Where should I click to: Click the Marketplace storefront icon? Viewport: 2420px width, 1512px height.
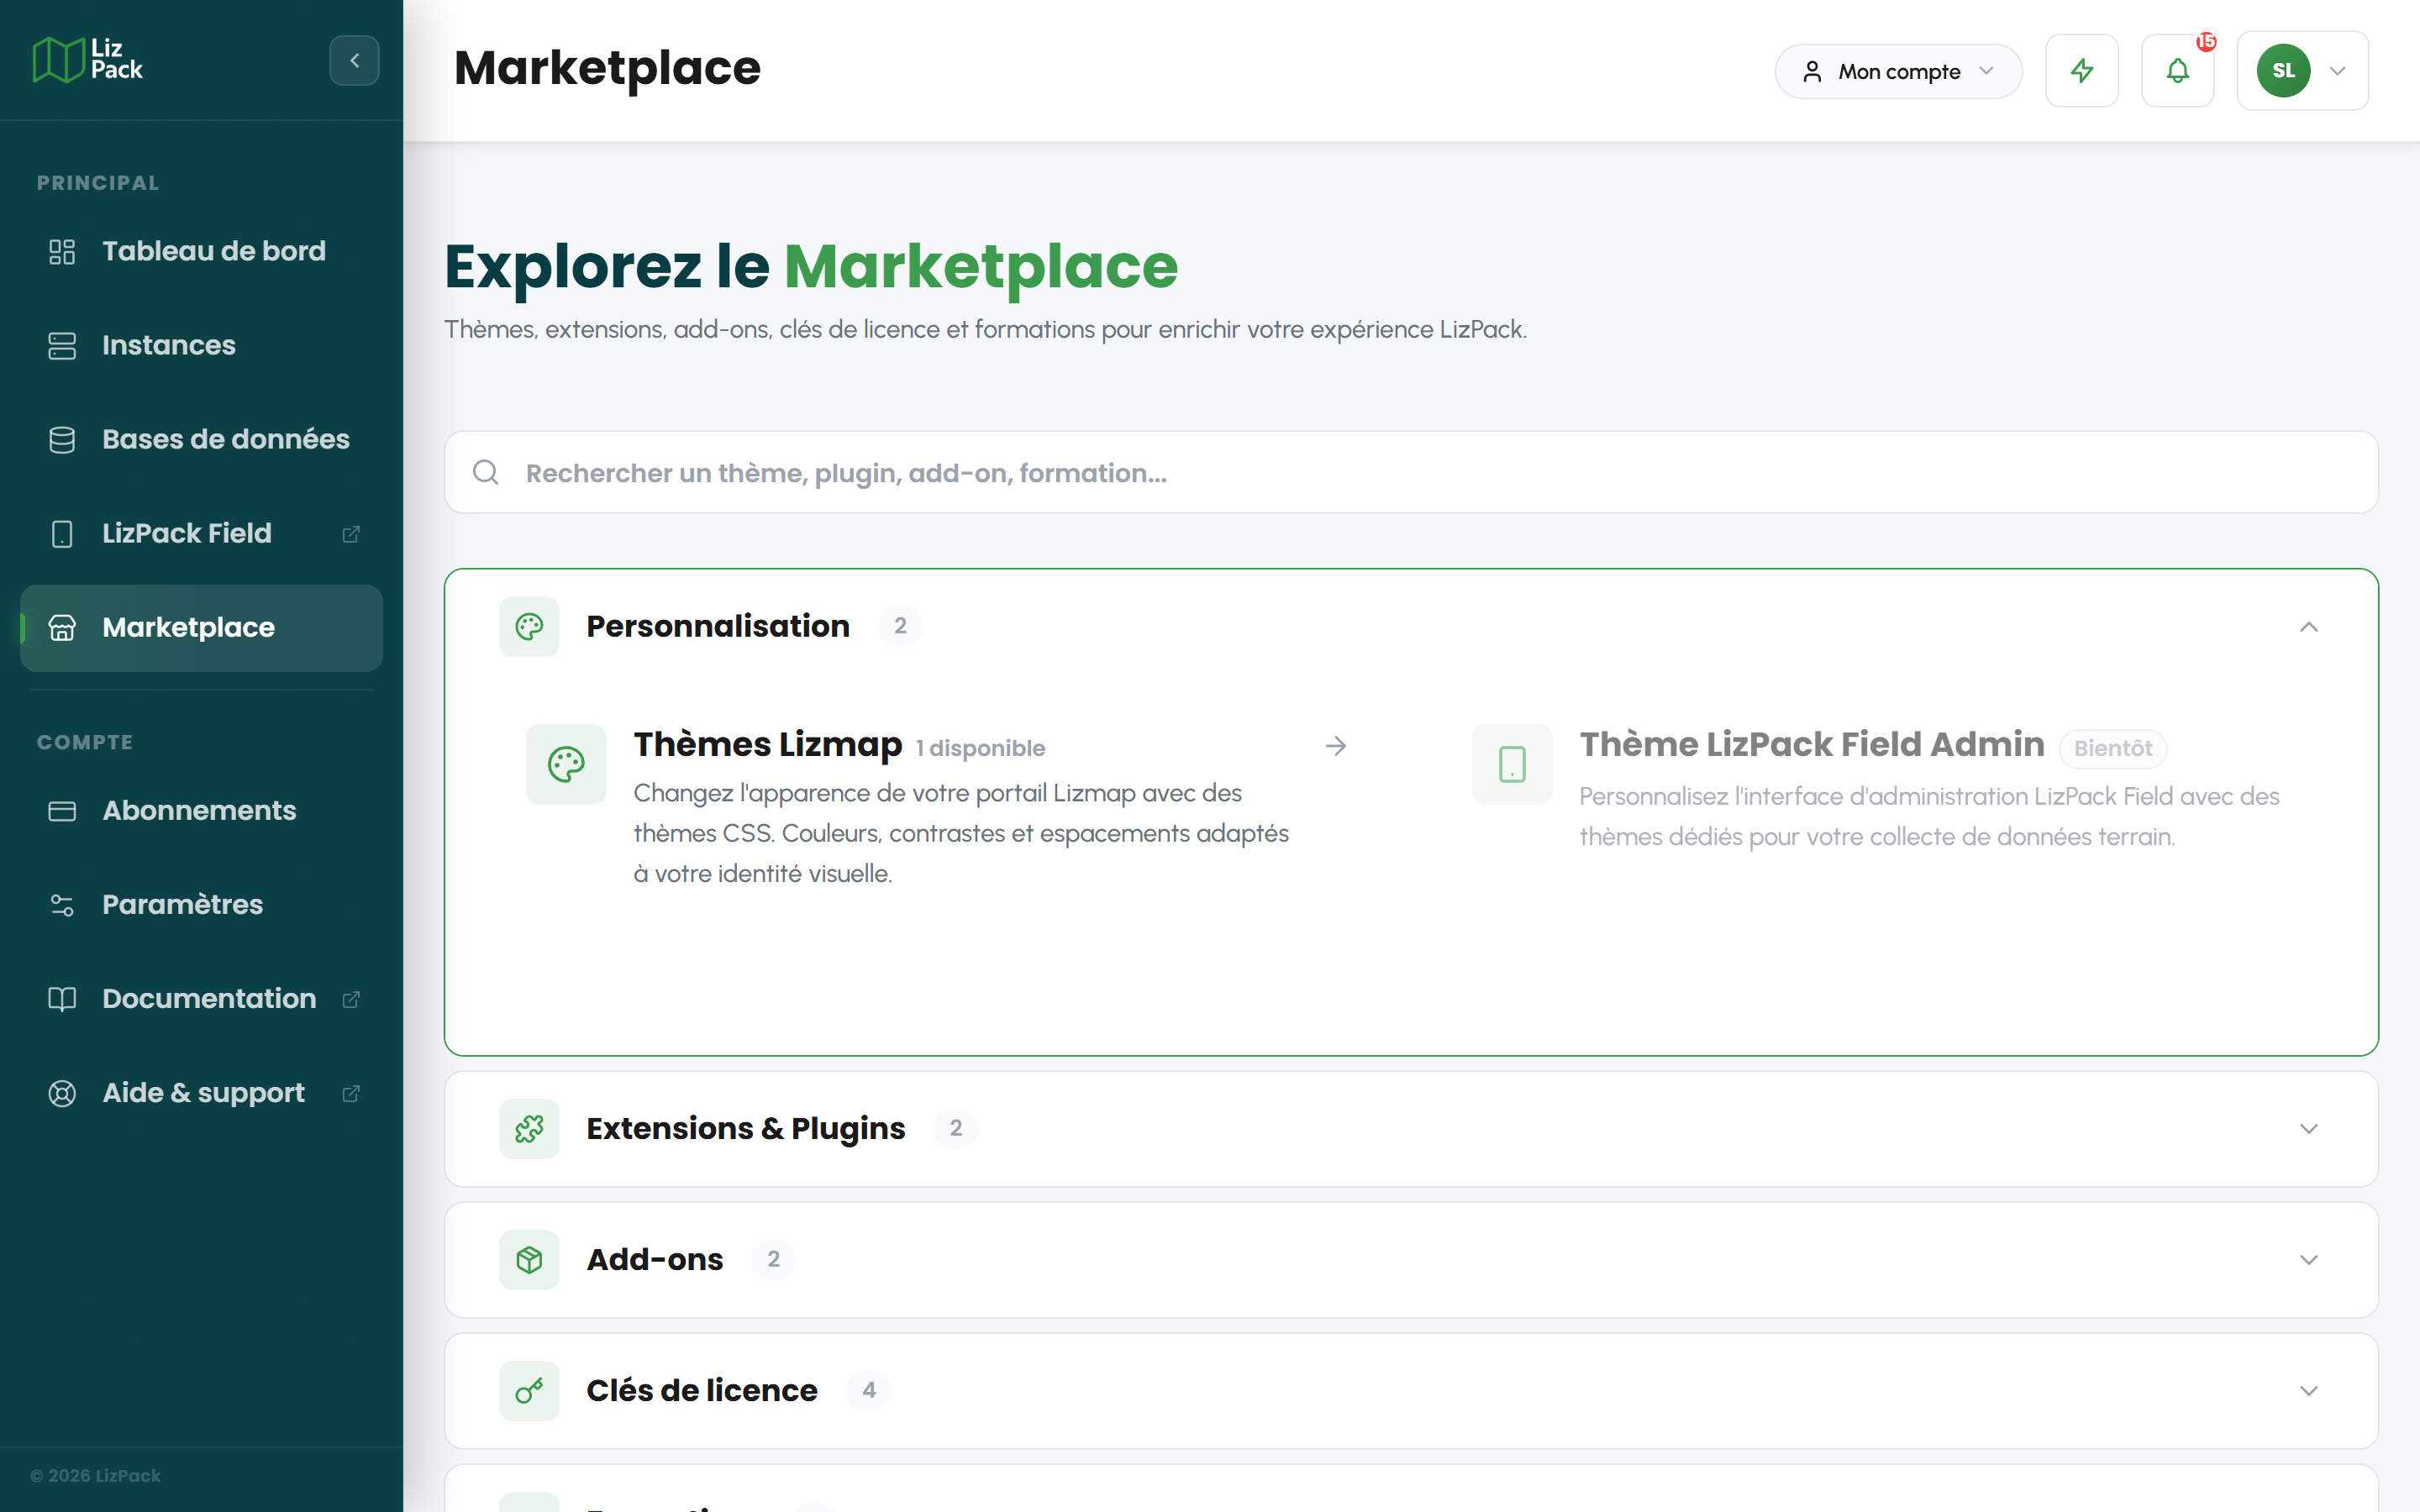(x=62, y=628)
